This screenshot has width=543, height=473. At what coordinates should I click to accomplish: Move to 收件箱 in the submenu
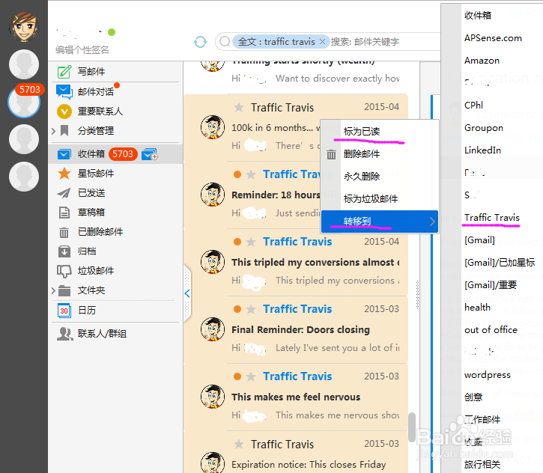(x=478, y=16)
